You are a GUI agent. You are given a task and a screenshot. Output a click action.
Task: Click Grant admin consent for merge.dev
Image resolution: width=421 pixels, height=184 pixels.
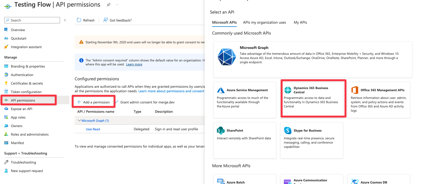point(147,102)
